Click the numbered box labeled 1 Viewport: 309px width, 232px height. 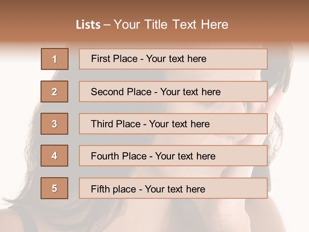(x=55, y=59)
